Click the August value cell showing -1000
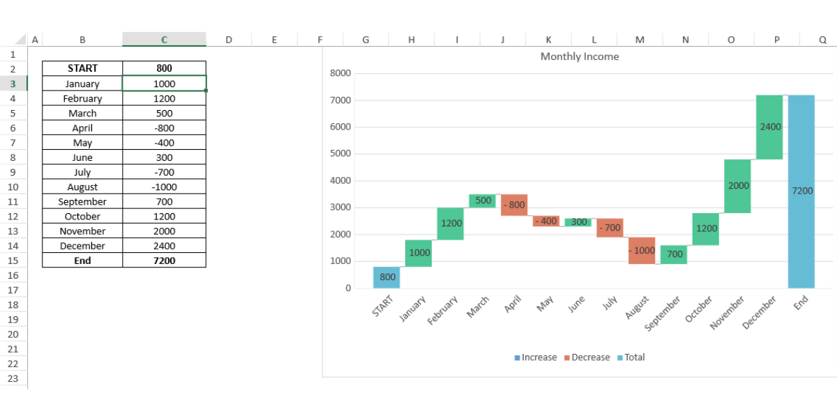Screen dimensions: 837x418 [x=164, y=187]
